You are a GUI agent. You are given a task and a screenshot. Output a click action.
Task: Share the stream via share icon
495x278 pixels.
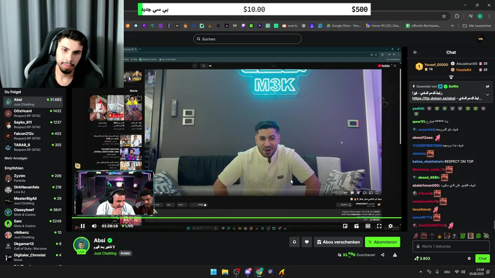(382, 255)
